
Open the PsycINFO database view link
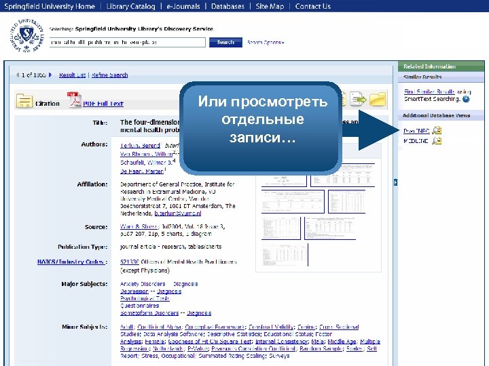point(416,131)
